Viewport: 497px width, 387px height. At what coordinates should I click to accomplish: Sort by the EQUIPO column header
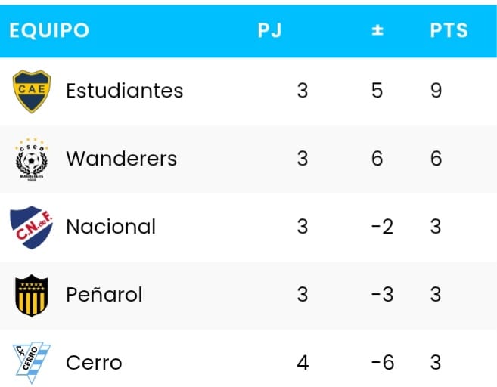pos(49,30)
